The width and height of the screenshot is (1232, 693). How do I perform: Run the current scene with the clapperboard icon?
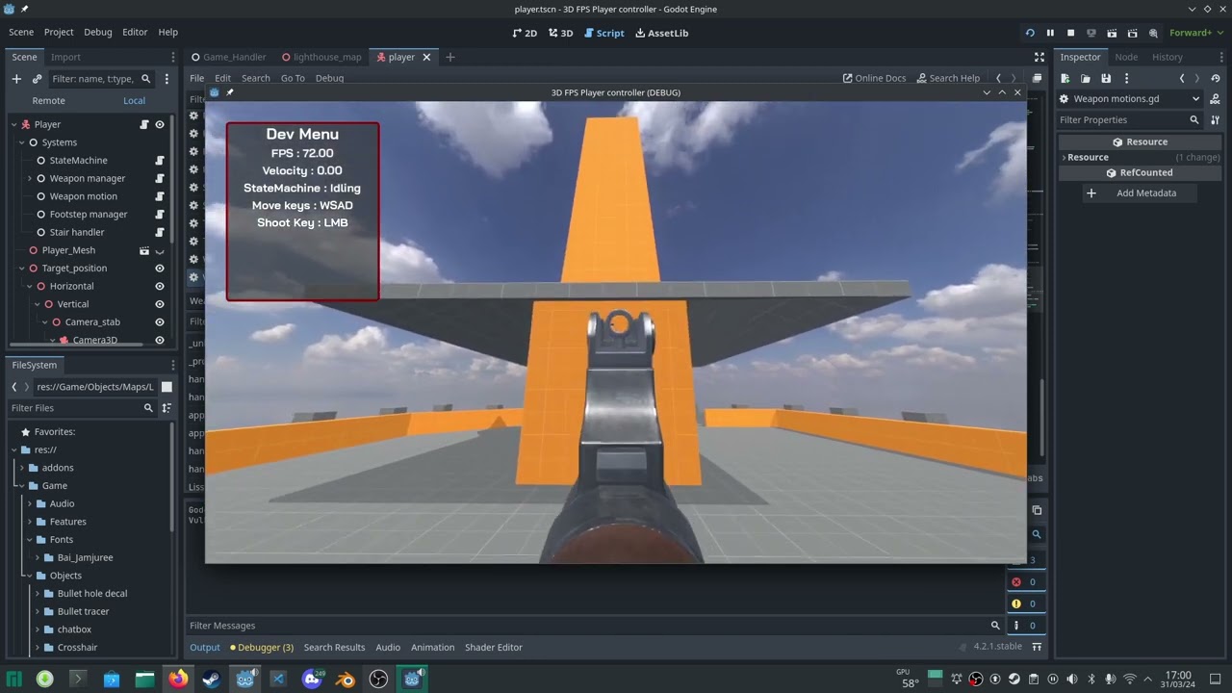[x=1112, y=33]
